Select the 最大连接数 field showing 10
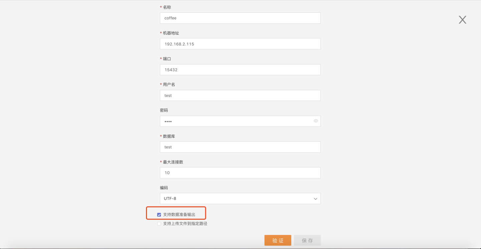 [240, 173]
